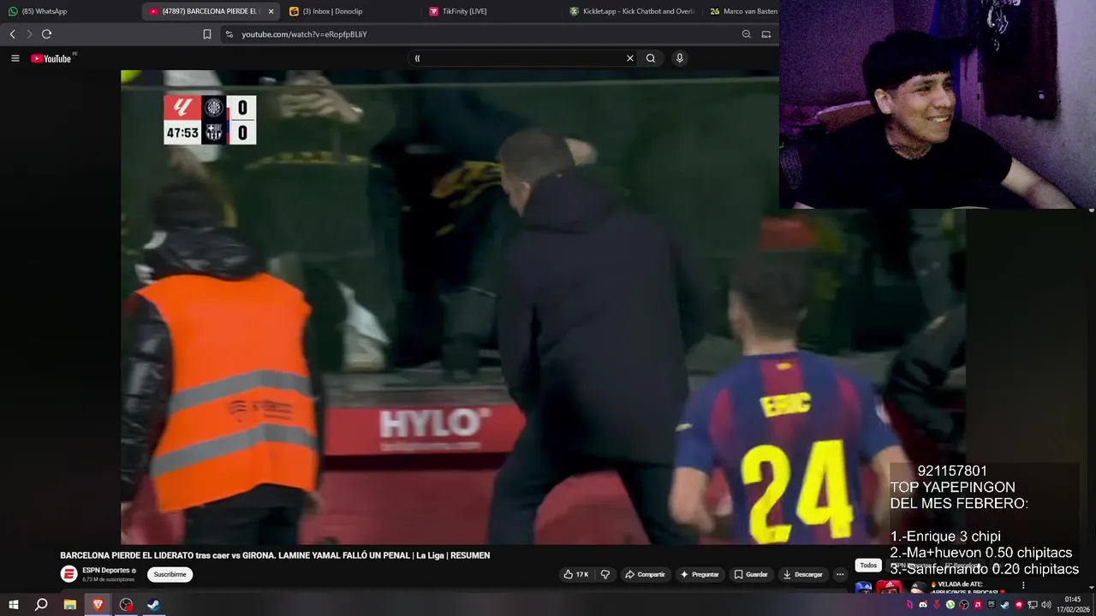1096x616 pixels.
Task: Open options for VELADA de ATE recommended video
Action: click(1023, 585)
